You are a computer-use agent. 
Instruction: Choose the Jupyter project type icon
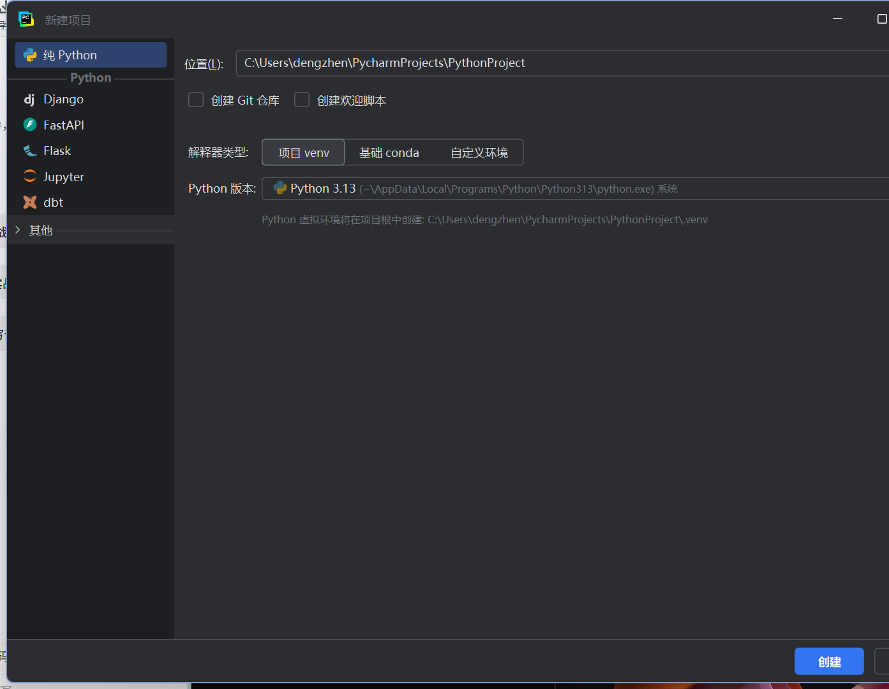pos(30,177)
